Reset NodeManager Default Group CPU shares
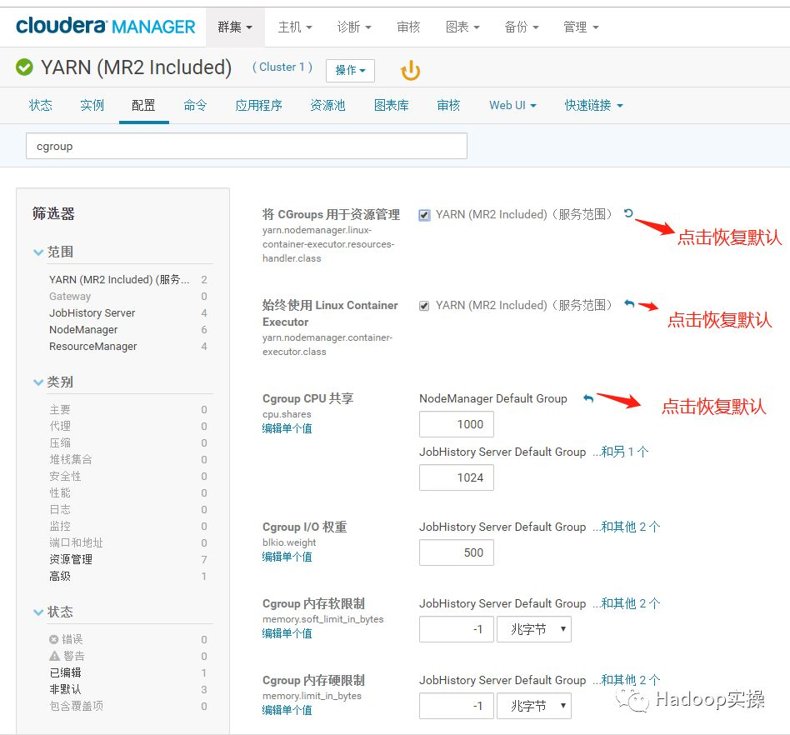Screen dimensions: 790x735 click(x=588, y=398)
